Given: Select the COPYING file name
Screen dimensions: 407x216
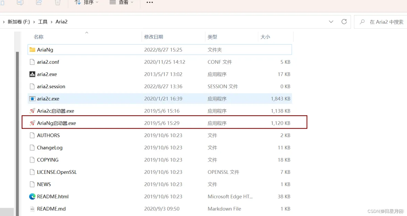Looking at the screenshot, I should (x=48, y=160).
